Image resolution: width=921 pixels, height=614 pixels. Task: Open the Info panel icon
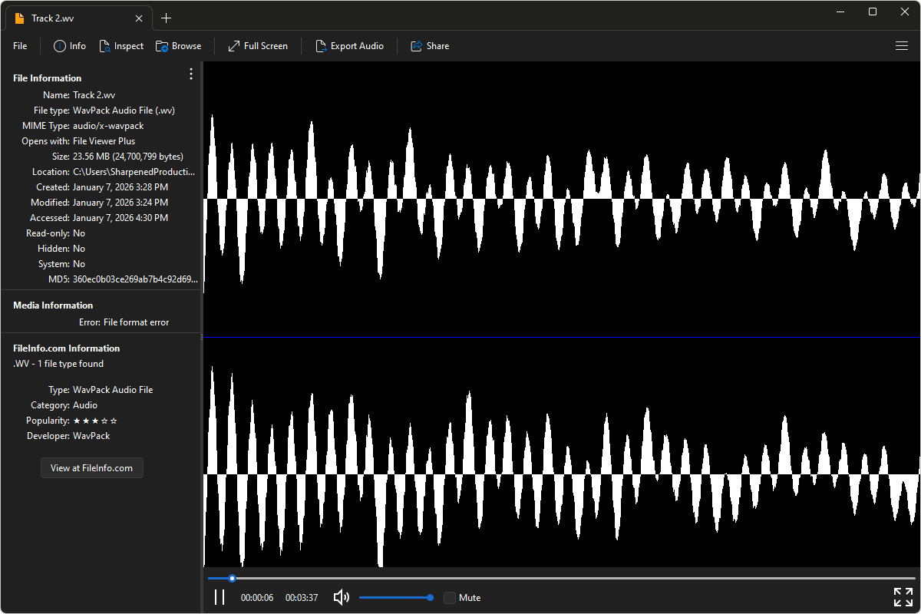click(60, 46)
